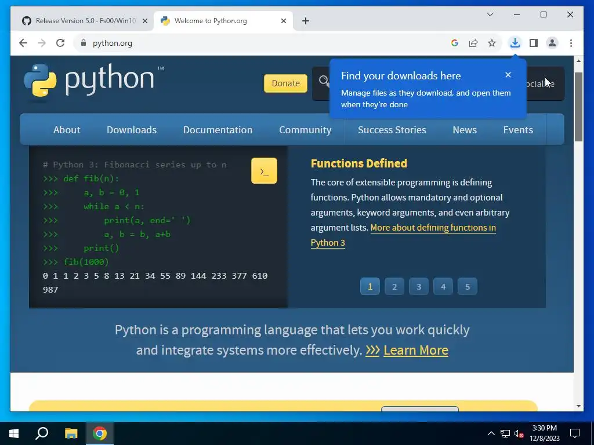Screen dimensions: 594x445
Task: Open Windows Start menu
Action: pyautogui.click(x=14, y=433)
